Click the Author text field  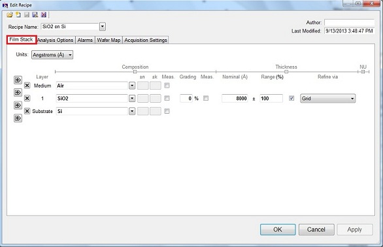point(349,22)
